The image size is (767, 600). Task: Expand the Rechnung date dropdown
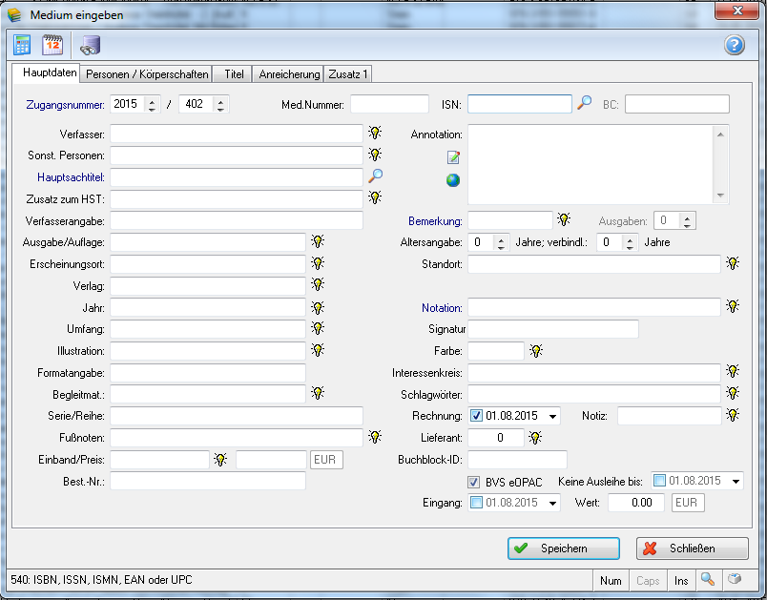[x=553, y=416]
